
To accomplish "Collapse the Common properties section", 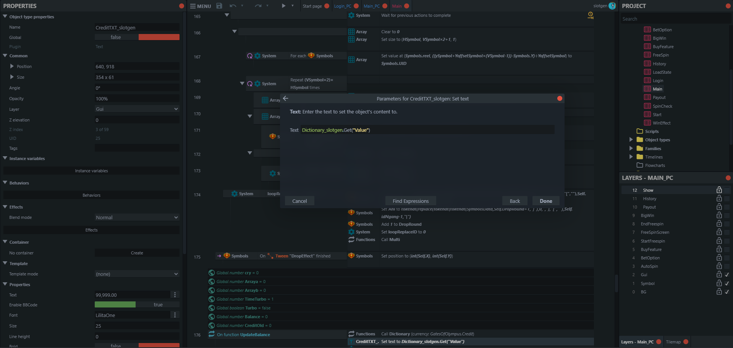I will point(5,55).
